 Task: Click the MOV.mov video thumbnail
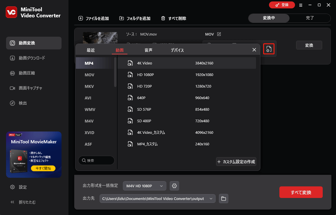click(x=100, y=38)
